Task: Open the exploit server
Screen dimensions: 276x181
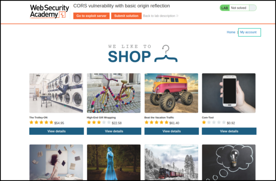Action: (x=91, y=16)
